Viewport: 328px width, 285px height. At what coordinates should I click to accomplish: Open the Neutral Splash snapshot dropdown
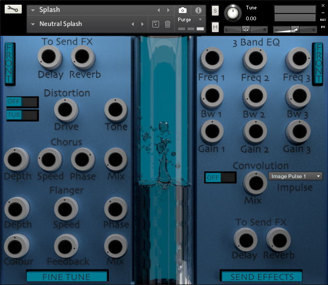33,24
